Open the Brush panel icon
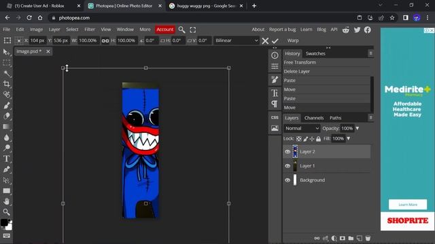Viewport: 435px width, 244px height. point(275,80)
